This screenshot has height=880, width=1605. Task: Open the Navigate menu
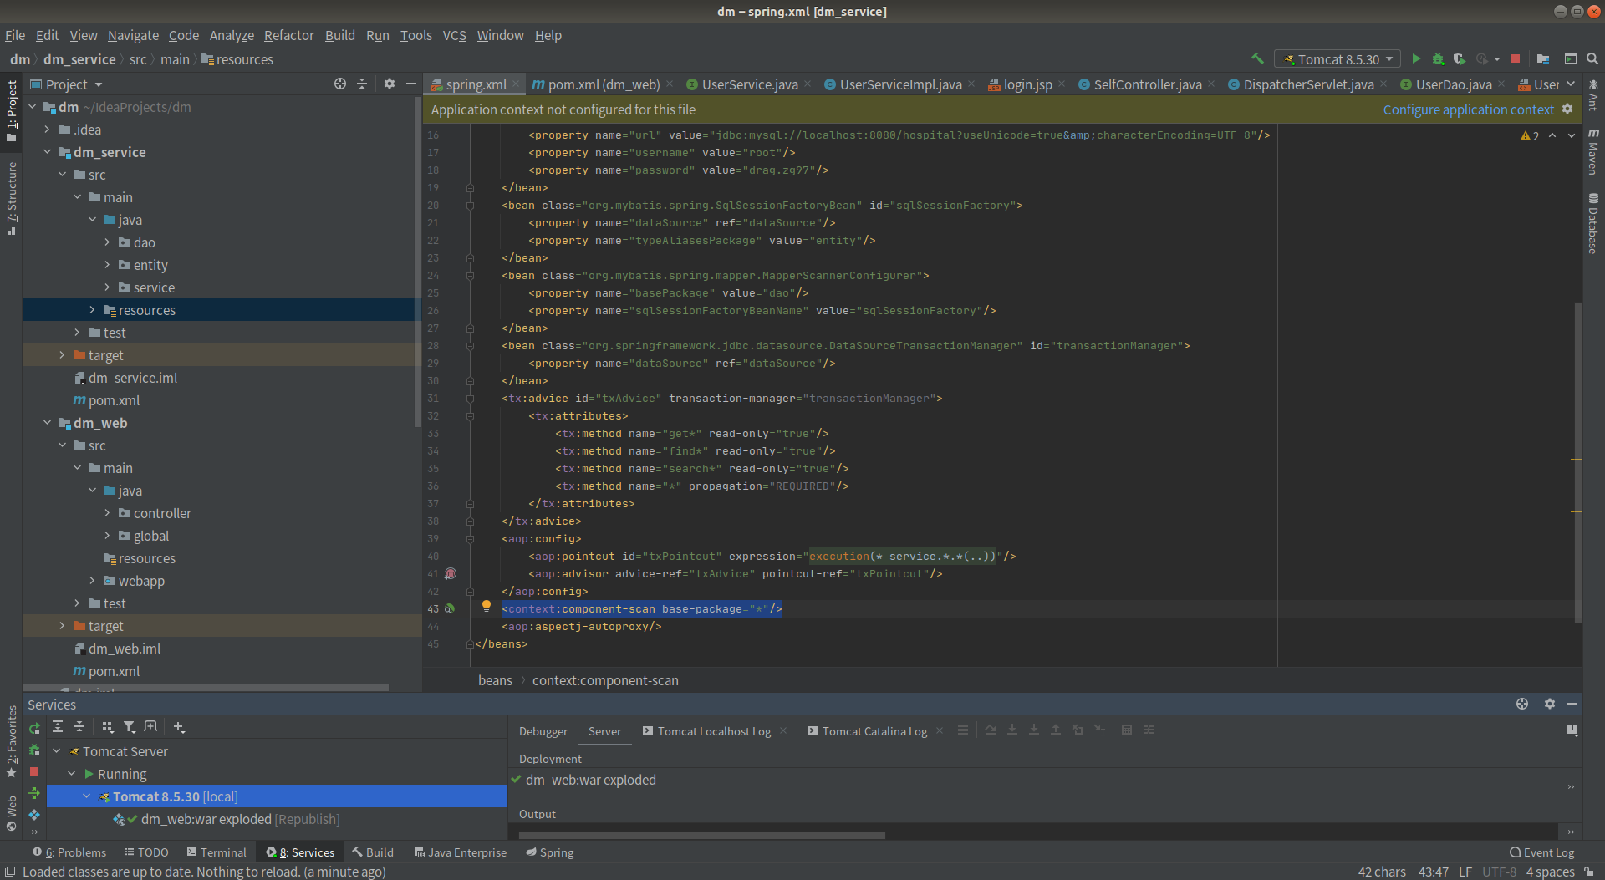click(x=133, y=35)
